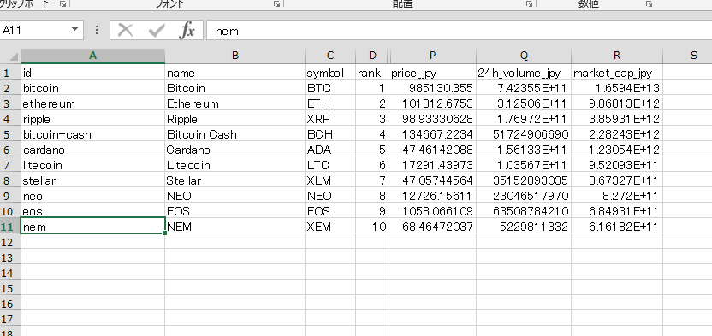The width and height of the screenshot is (712, 336).
Task: Click price cell 68.46472037
Action: click(x=433, y=227)
